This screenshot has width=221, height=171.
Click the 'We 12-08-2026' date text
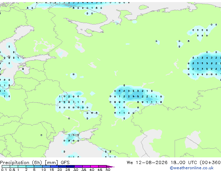(x=147, y=163)
